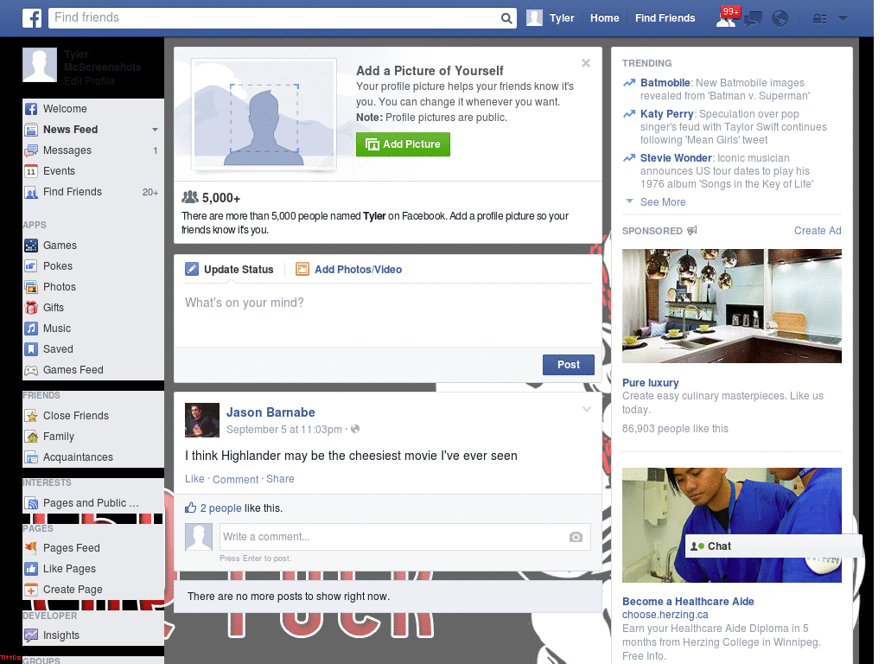Open friend requests icon with 99+ badge
Image resolution: width=885 pixels, height=664 pixels.
(726, 18)
